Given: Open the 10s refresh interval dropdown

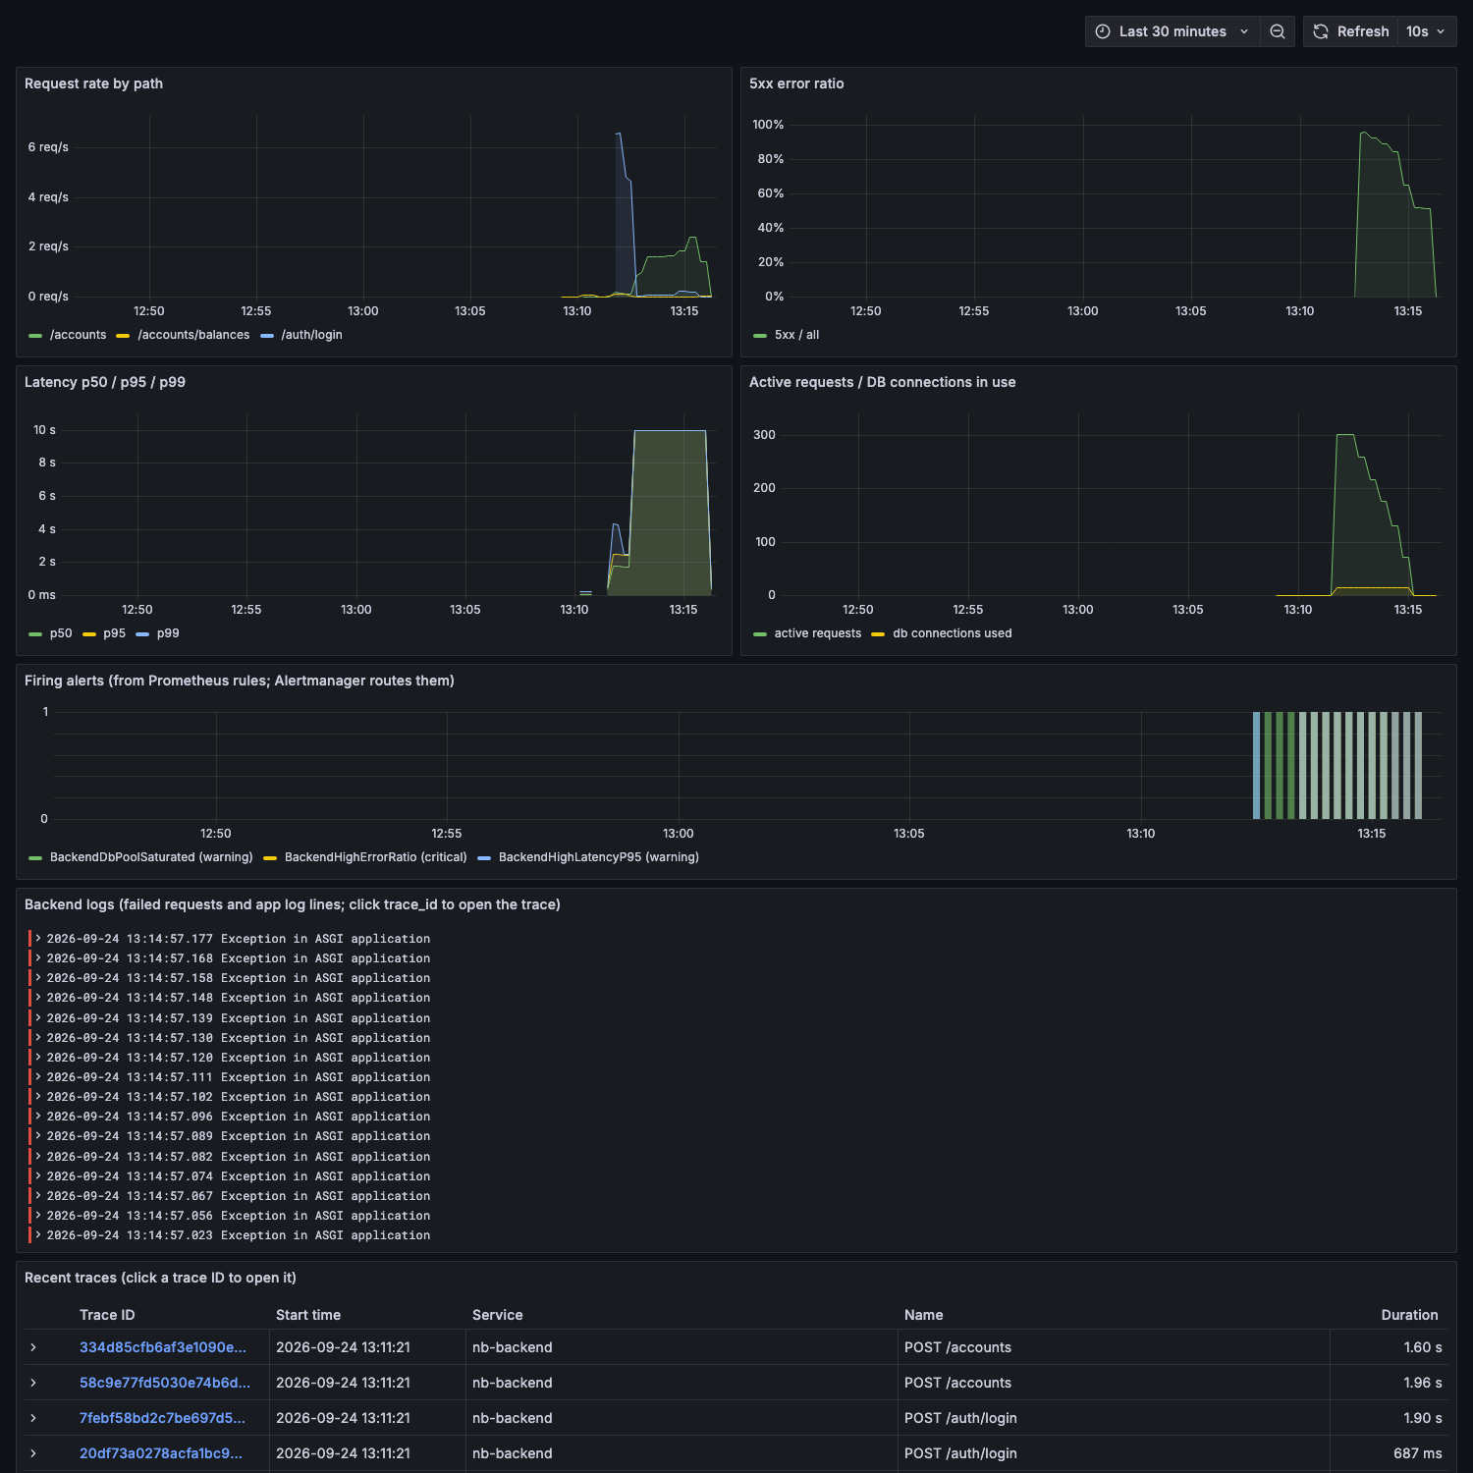Looking at the screenshot, I should point(1427,31).
